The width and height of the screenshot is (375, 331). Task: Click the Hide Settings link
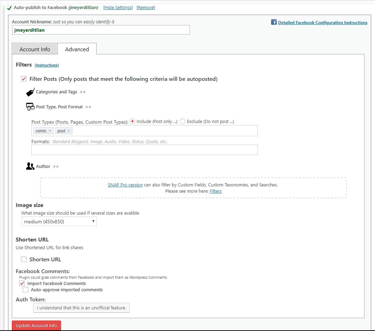[118, 7]
